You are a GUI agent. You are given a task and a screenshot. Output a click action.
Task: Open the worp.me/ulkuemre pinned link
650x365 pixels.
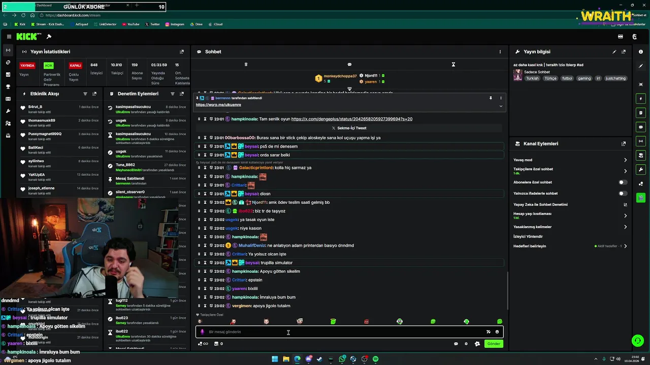(218, 104)
